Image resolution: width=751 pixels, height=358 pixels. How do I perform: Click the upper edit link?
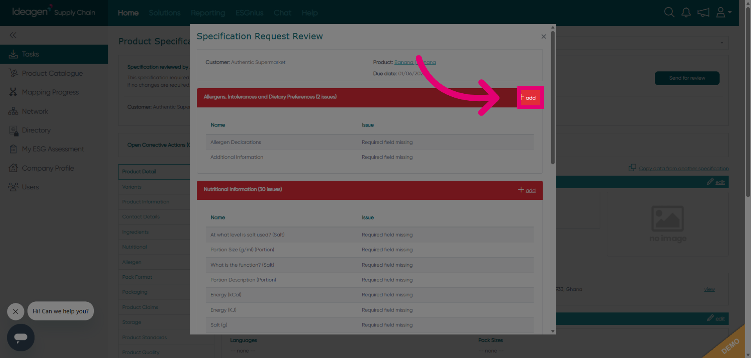720,182
